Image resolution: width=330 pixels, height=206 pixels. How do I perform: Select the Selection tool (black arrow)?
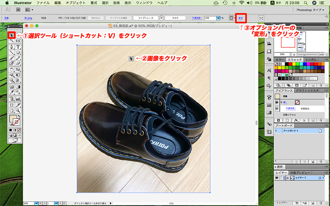[x=12, y=35]
